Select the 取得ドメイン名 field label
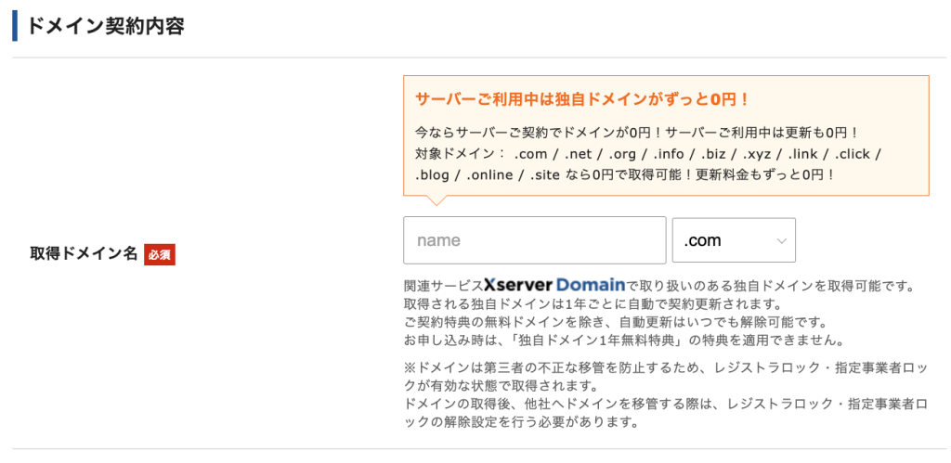The image size is (951, 463). tap(84, 253)
